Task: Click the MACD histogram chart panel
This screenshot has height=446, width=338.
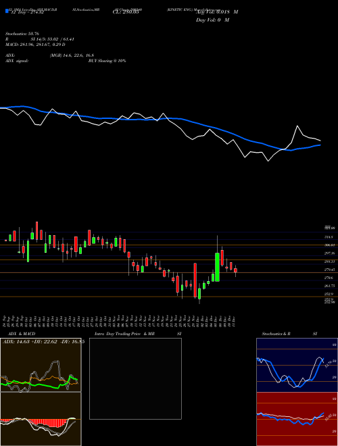Action: [x=41, y=419]
